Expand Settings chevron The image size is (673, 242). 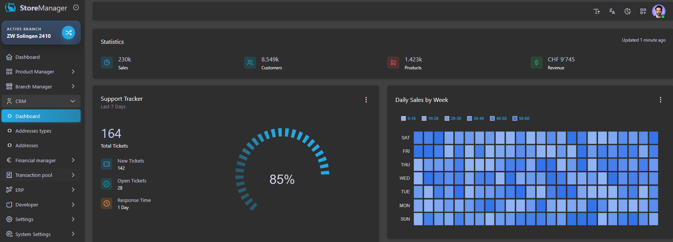tap(73, 219)
